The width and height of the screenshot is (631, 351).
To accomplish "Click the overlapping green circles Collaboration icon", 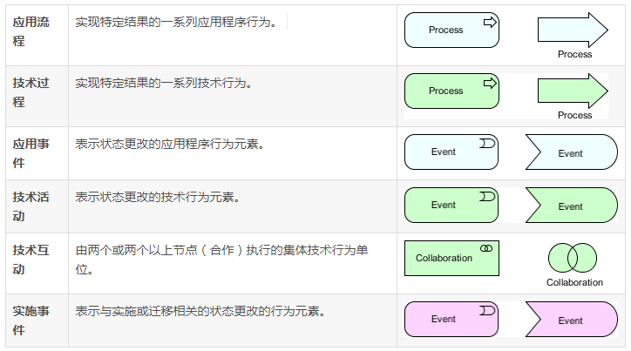I will click(x=573, y=258).
